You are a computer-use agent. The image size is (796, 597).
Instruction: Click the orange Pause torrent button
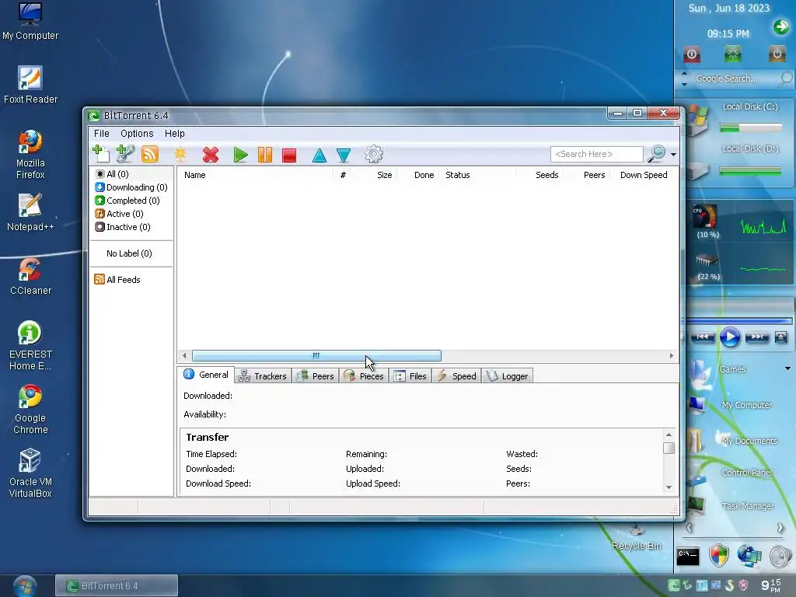(265, 155)
